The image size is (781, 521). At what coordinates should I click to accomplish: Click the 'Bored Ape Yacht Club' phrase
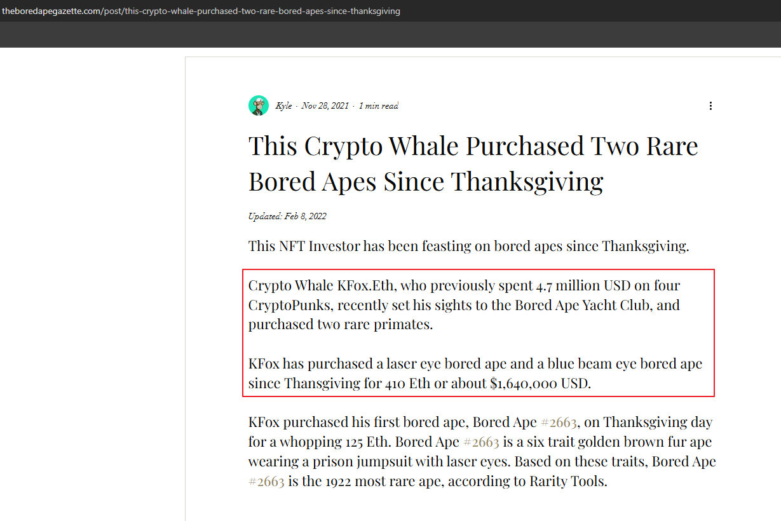click(583, 305)
